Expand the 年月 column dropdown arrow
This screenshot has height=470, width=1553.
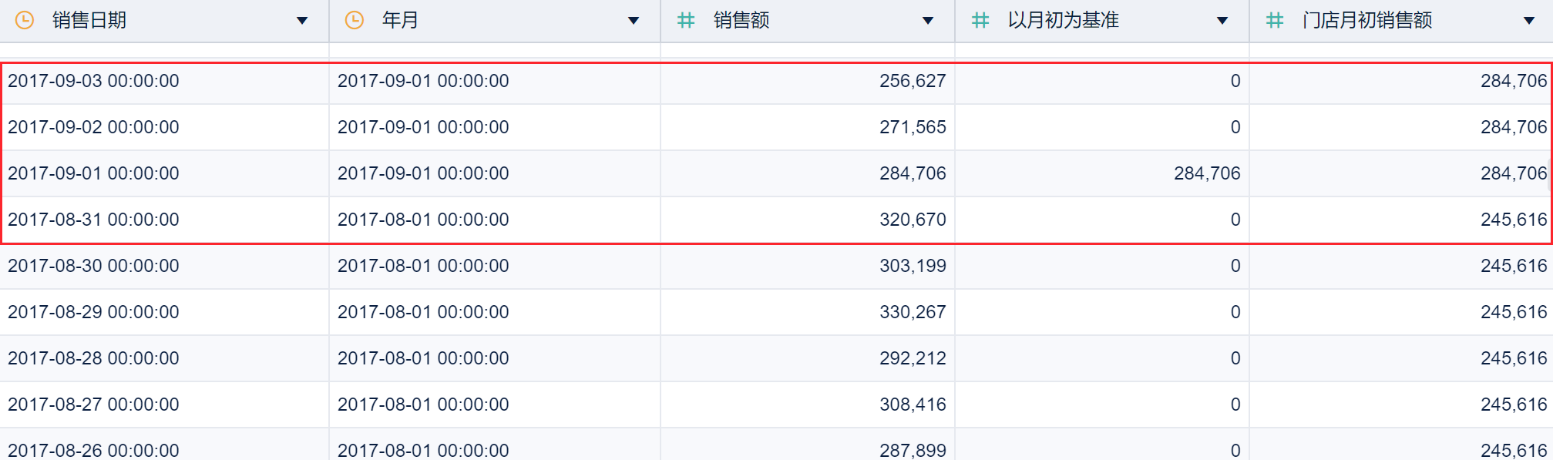point(634,21)
